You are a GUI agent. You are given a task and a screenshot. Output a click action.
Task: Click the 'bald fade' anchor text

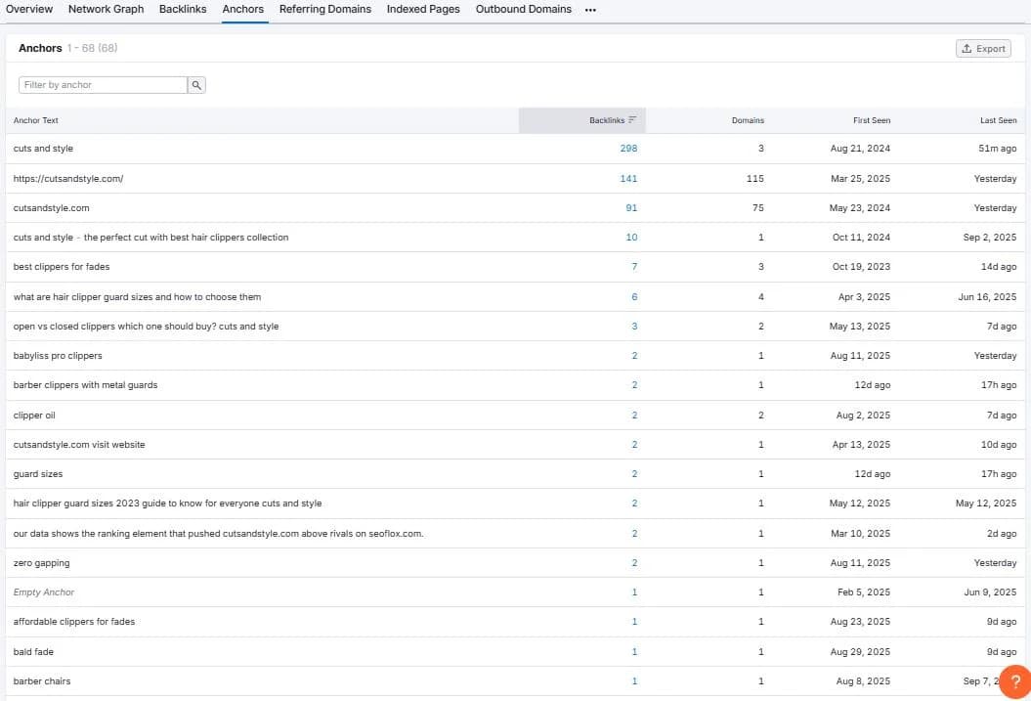coord(33,652)
